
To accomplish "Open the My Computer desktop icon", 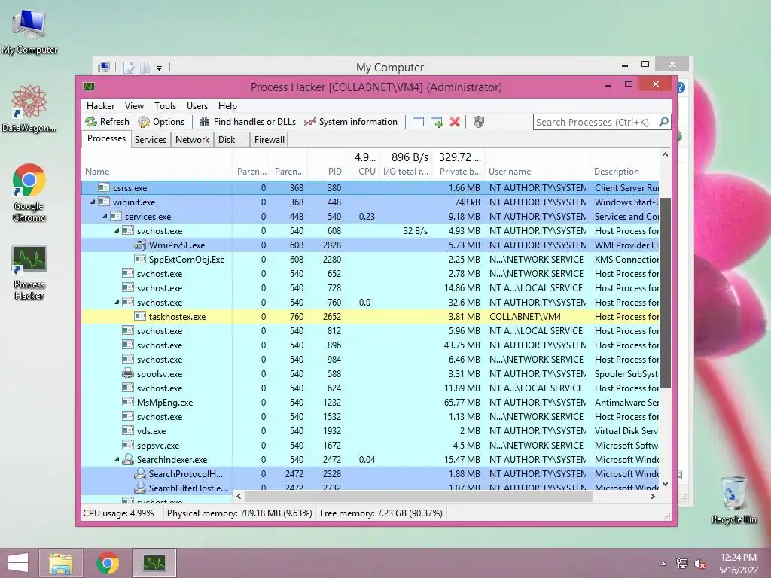I will 29,32.
